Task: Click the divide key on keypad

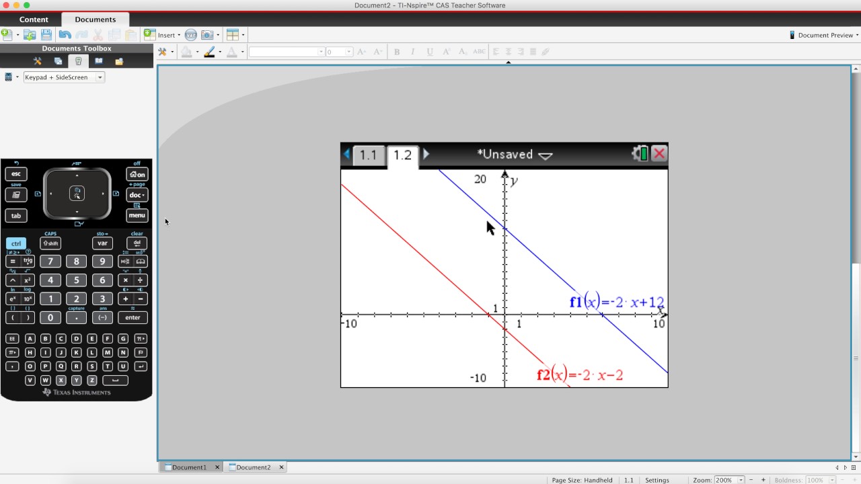Action: coord(141,280)
